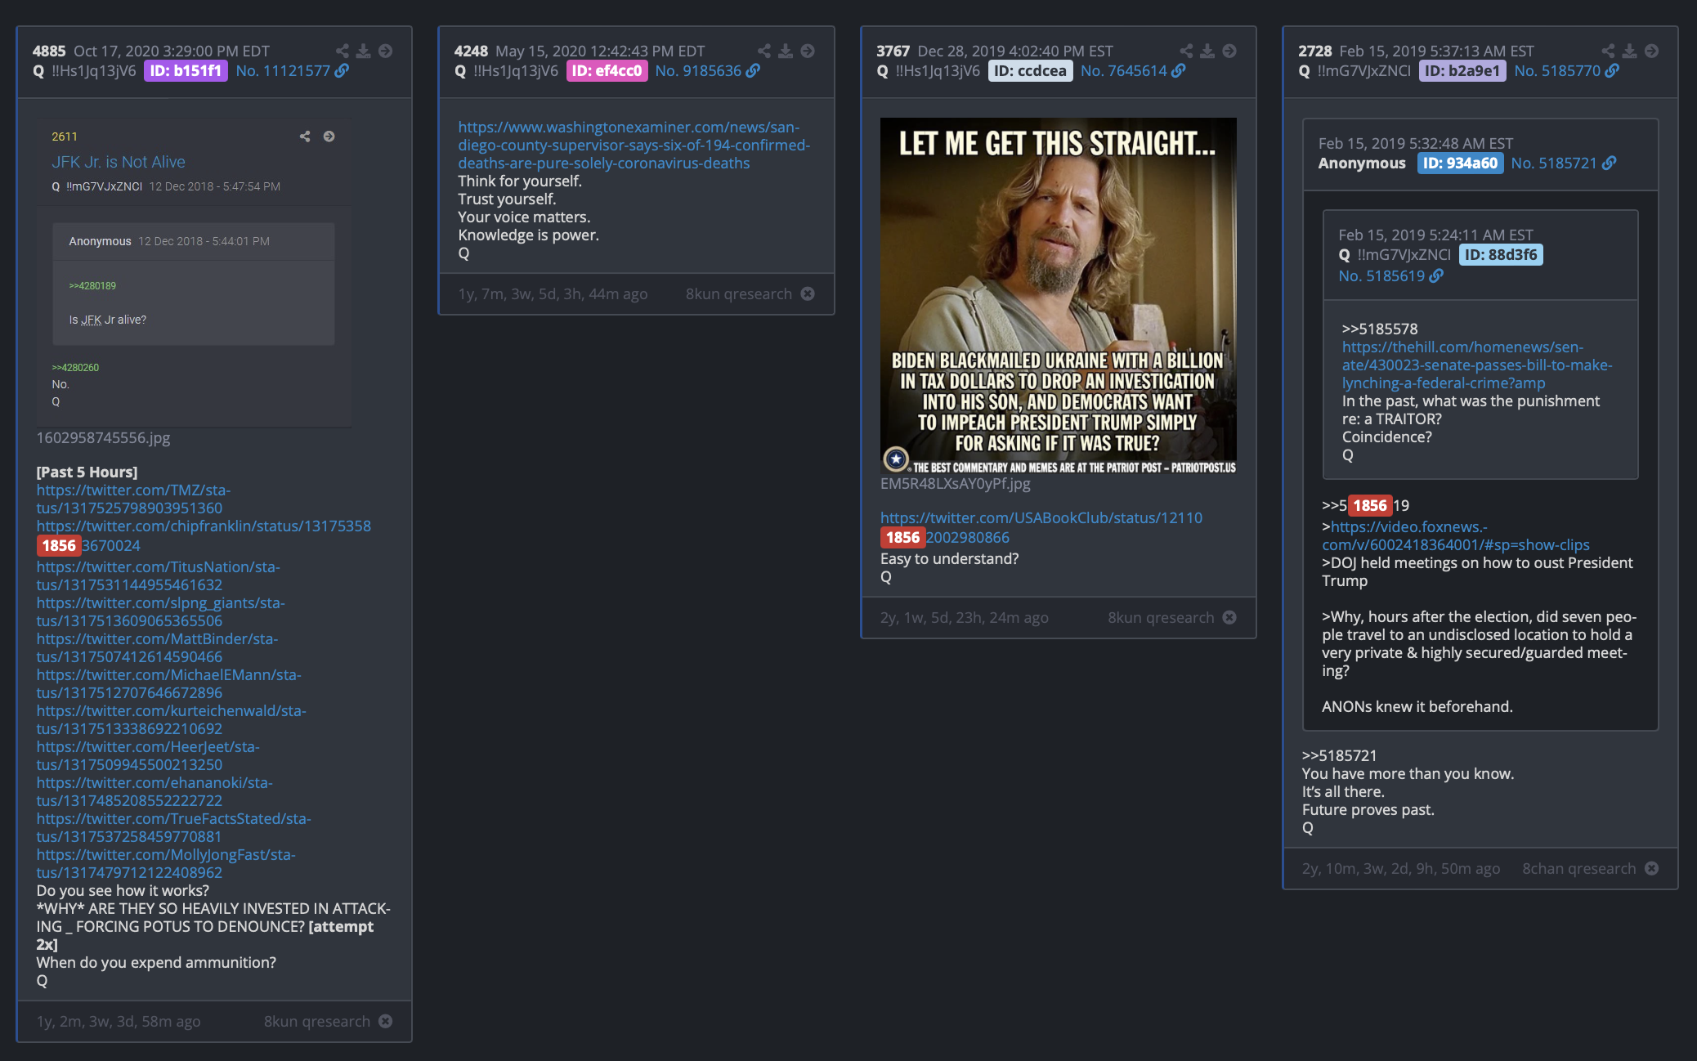Screen dimensions: 1697x1061
Task: Click download icon on post 4885
Action: tap(364, 51)
